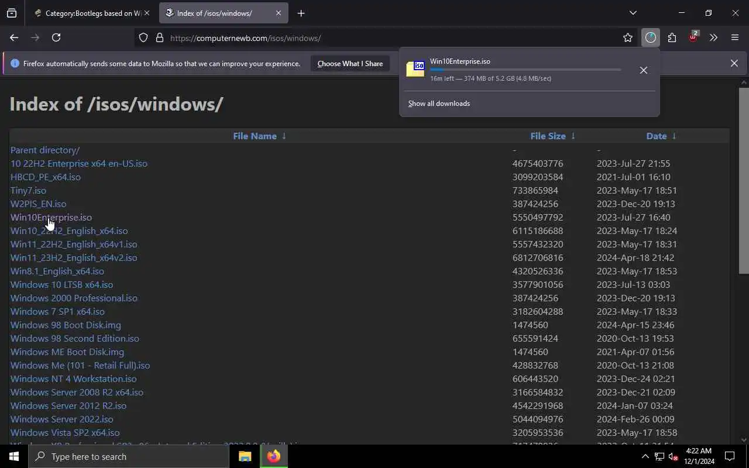Viewport: 749px width, 468px height.
Task: Open a new tab
Action: point(301,13)
